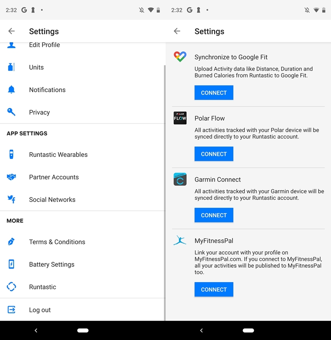
Task: Open Social Networks settings
Action: click(83, 199)
